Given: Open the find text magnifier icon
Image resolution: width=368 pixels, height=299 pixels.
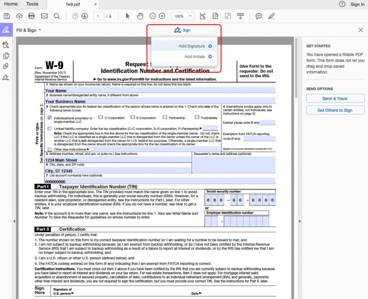Looking at the screenshot, I should [x=57, y=16].
